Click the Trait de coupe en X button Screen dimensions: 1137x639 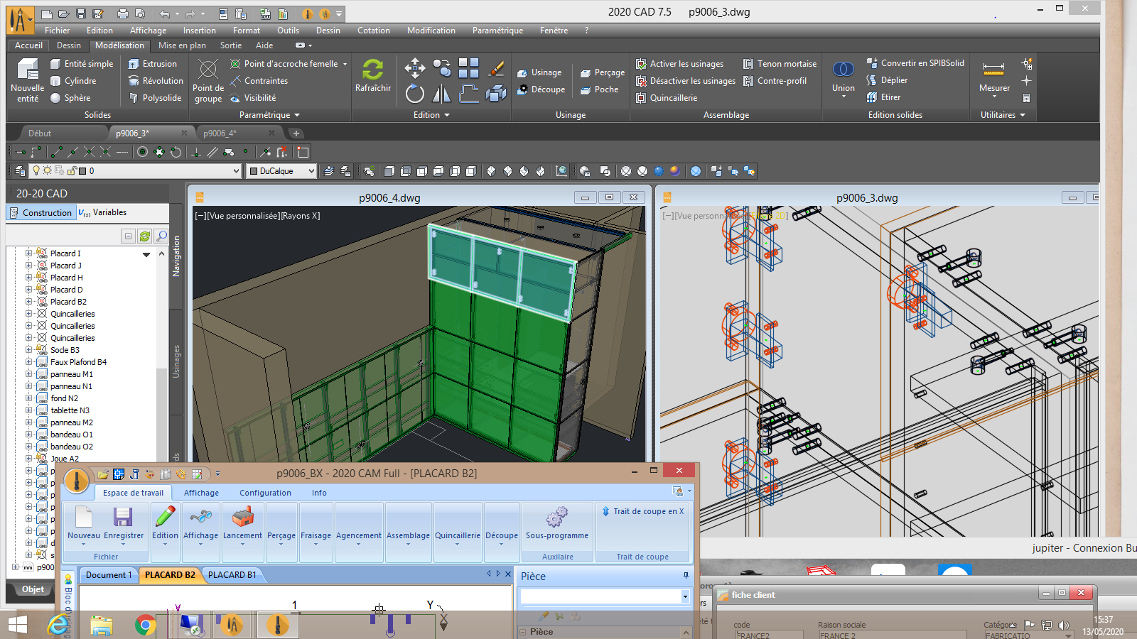[642, 511]
